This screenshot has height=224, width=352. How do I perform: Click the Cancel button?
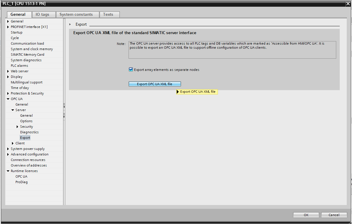[x=334, y=215]
